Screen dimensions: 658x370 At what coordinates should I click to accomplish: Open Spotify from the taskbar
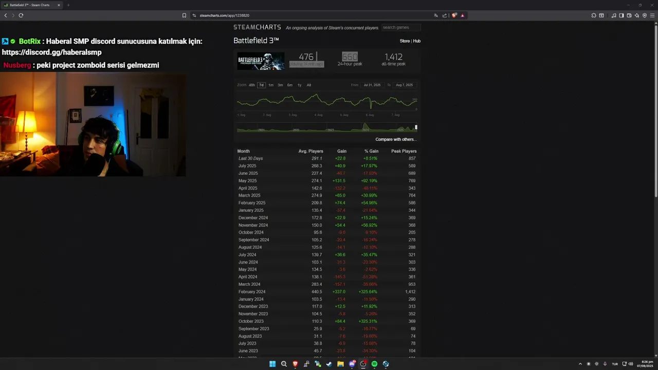(x=374, y=364)
